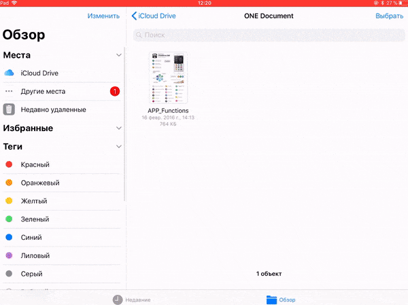Open iCloud Drive cloud icon in sidebar
This screenshot has height=305, width=408.
pyautogui.click(x=9, y=73)
